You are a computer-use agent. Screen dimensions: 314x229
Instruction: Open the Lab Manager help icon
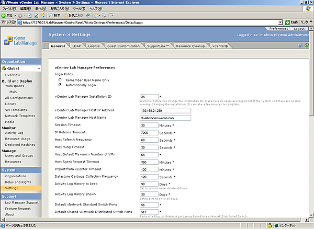(300, 45)
